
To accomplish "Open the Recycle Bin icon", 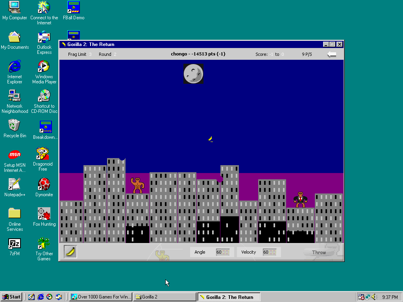I will coord(15,125).
